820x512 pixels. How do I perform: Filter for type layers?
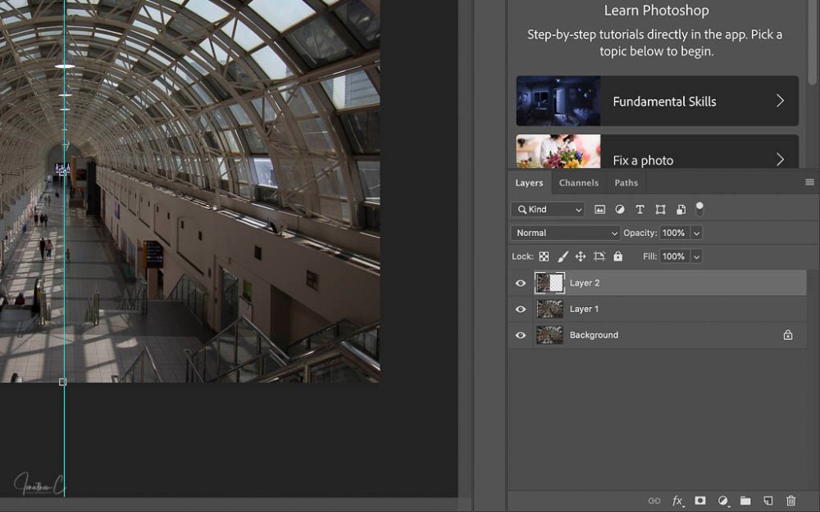click(640, 209)
